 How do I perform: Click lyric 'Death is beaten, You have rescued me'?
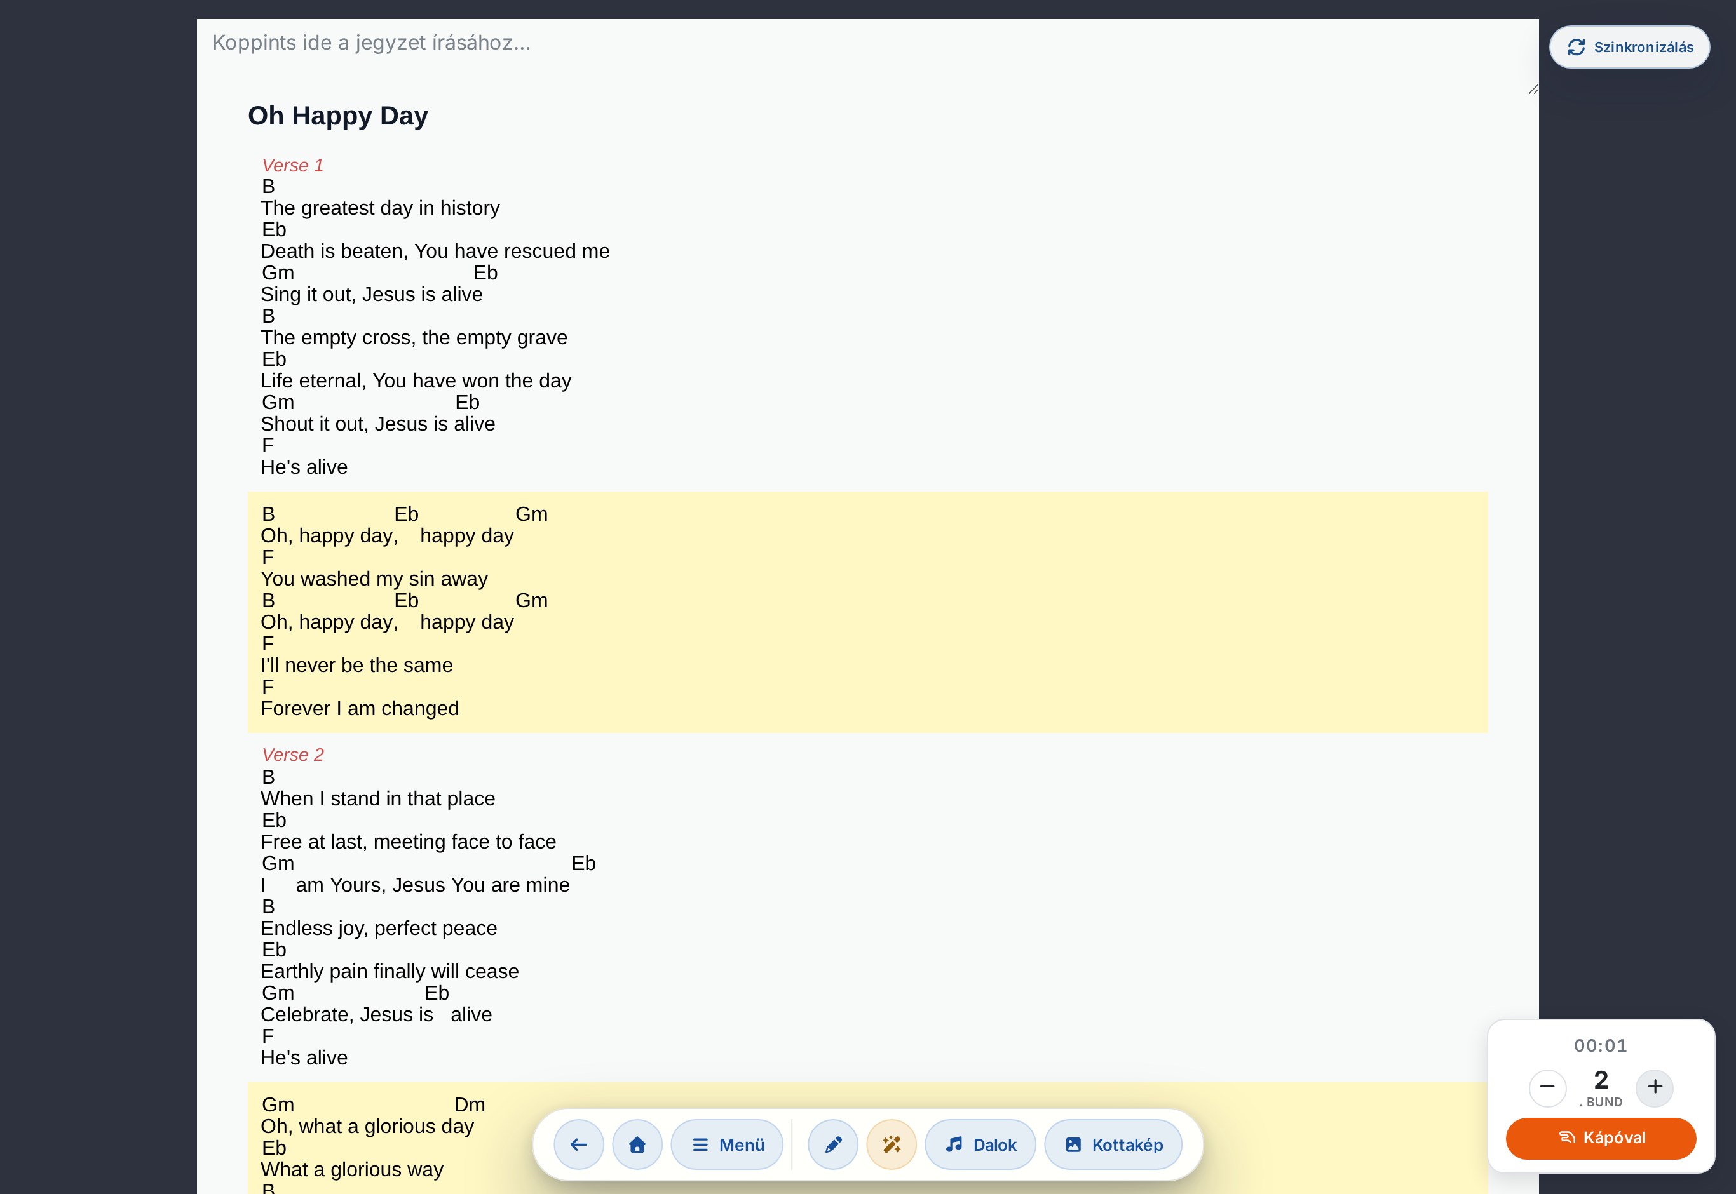(435, 252)
